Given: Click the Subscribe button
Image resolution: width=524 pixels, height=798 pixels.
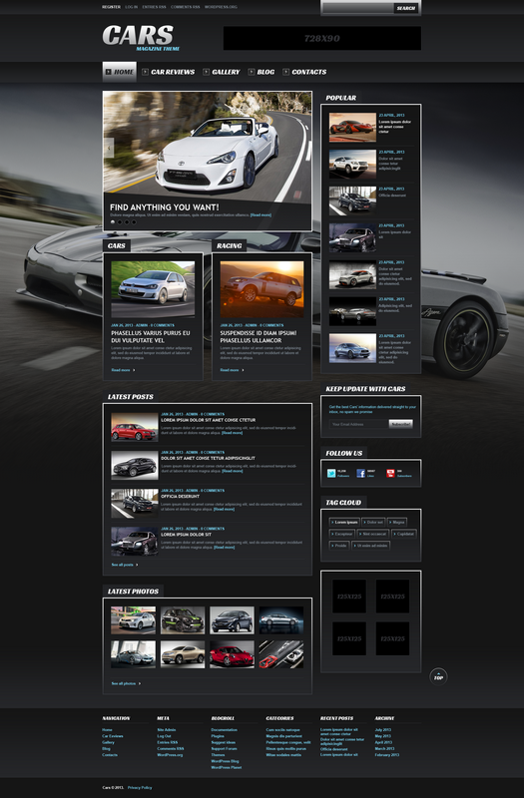Looking at the screenshot, I should pyautogui.click(x=401, y=423).
